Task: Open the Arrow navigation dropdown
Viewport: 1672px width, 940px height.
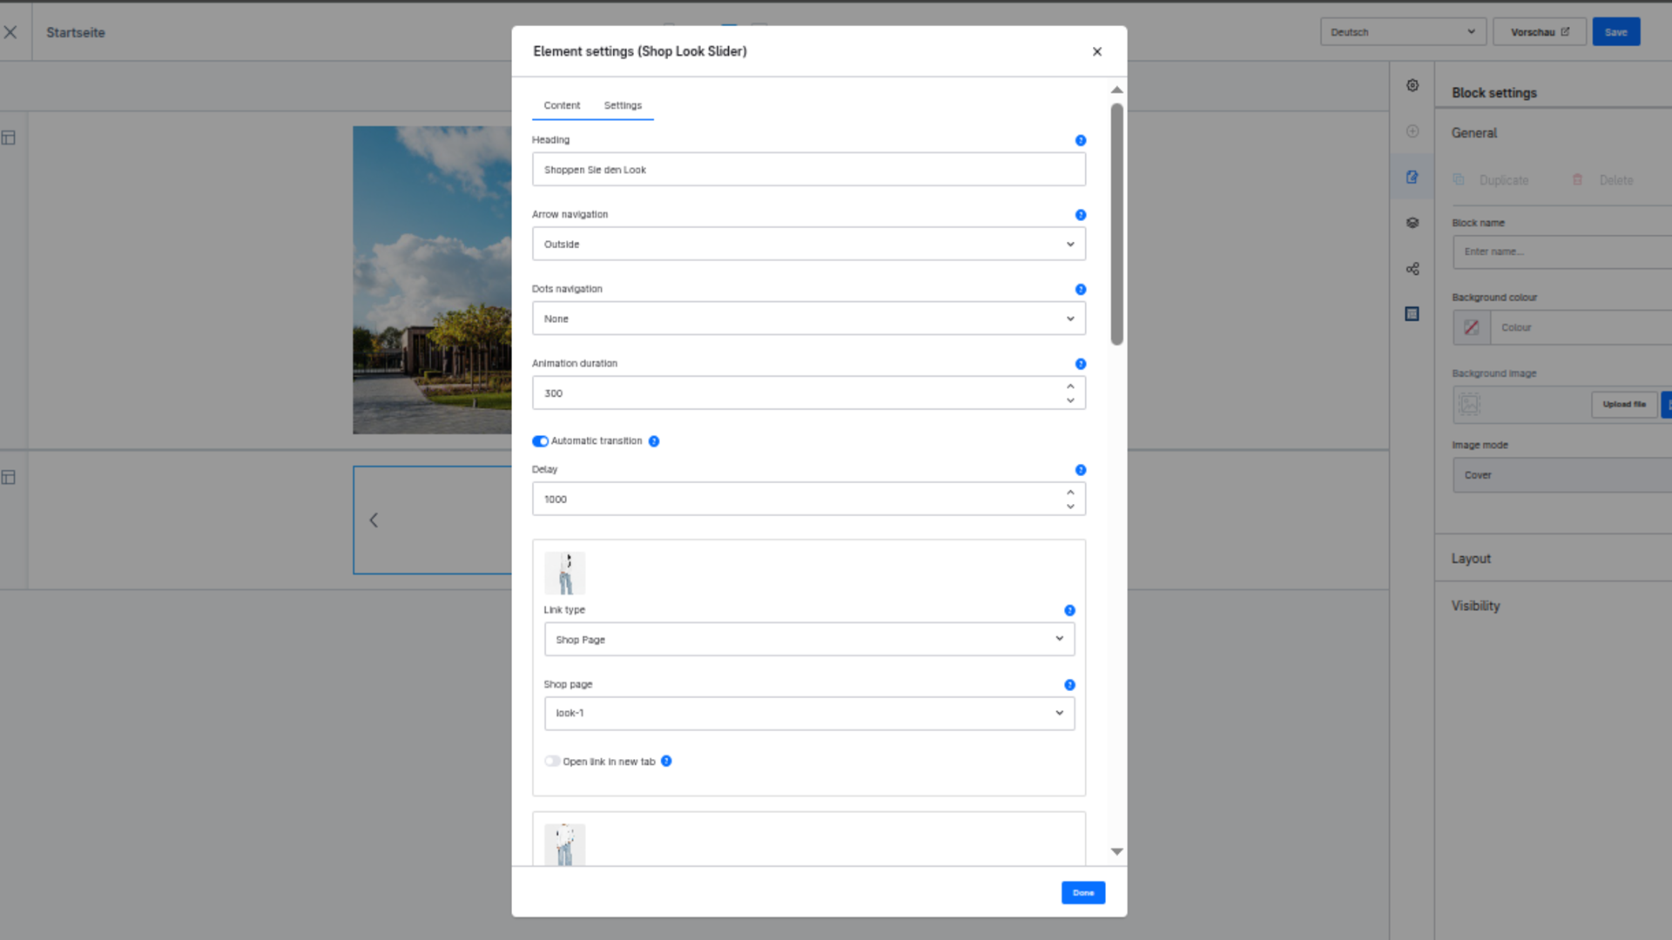Action: click(809, 245)
